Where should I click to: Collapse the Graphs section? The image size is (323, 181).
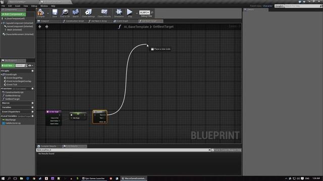(x=1, y=71)
